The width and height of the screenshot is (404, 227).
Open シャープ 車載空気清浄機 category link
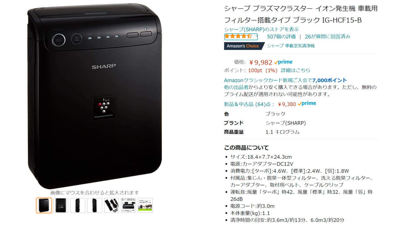(x=291, y=46)
